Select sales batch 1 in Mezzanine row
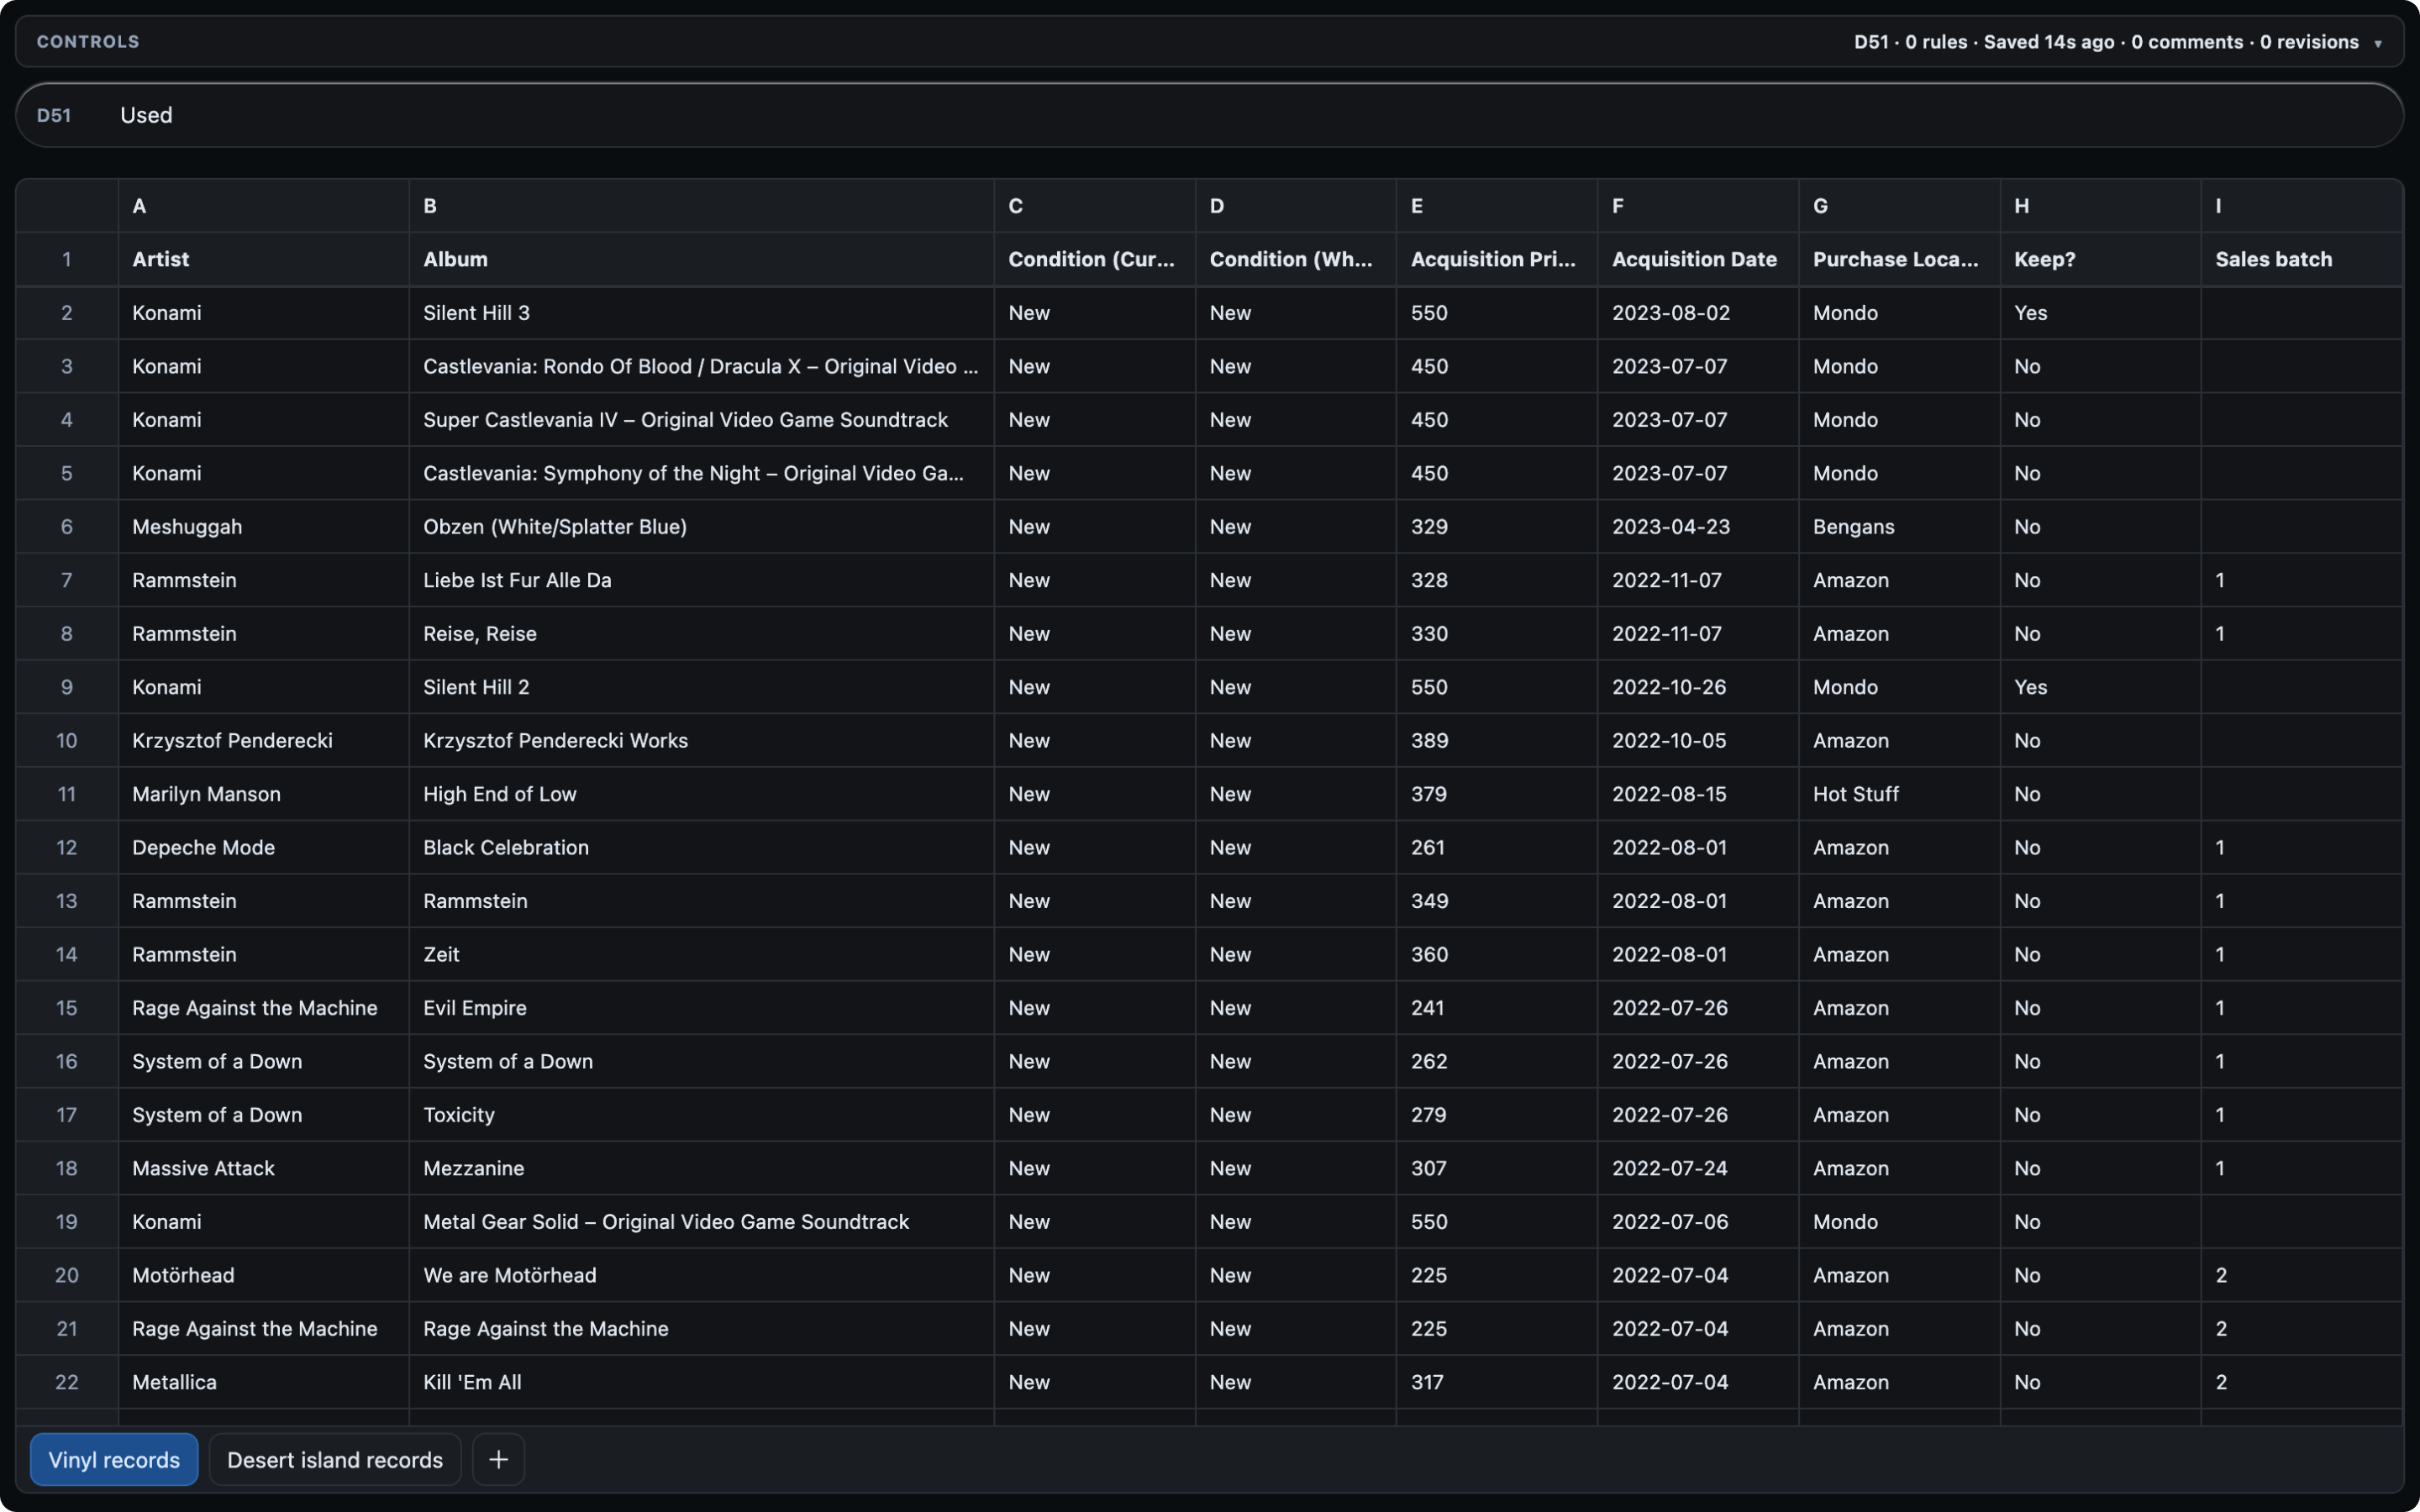Screen dimensions: 2420x1512 point(2302,1168)
